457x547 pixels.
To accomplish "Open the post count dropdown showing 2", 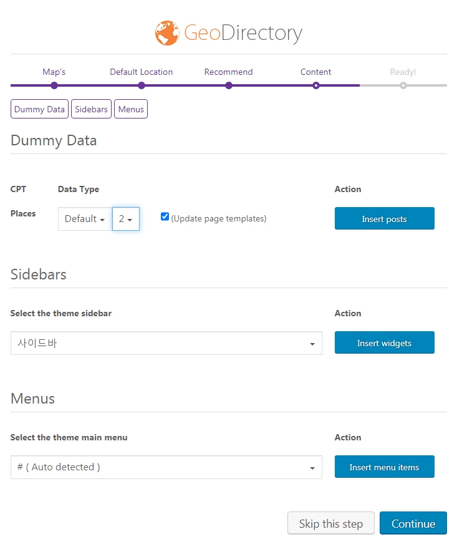I will pos(126,219).
